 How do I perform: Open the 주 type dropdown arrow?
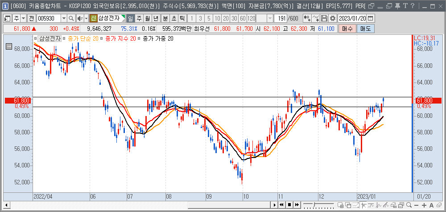point(23,19)
